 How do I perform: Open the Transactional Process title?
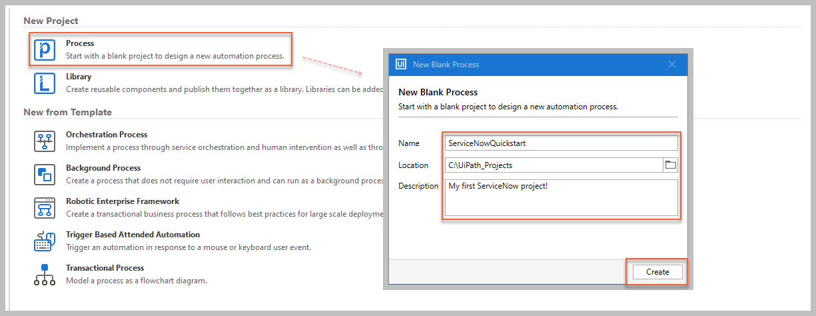(105, 268)
